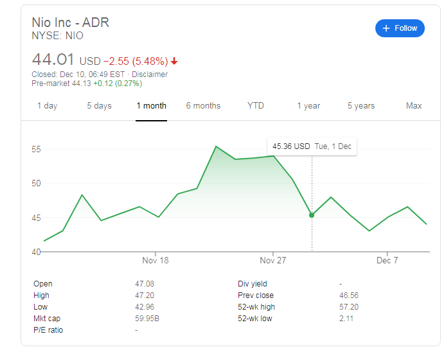Switch to the 5 days tab
Screen dimensions: 446x352
click(99, 106)
